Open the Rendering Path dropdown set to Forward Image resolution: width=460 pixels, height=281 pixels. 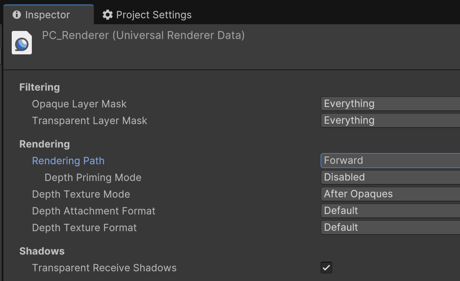(390, 161)
